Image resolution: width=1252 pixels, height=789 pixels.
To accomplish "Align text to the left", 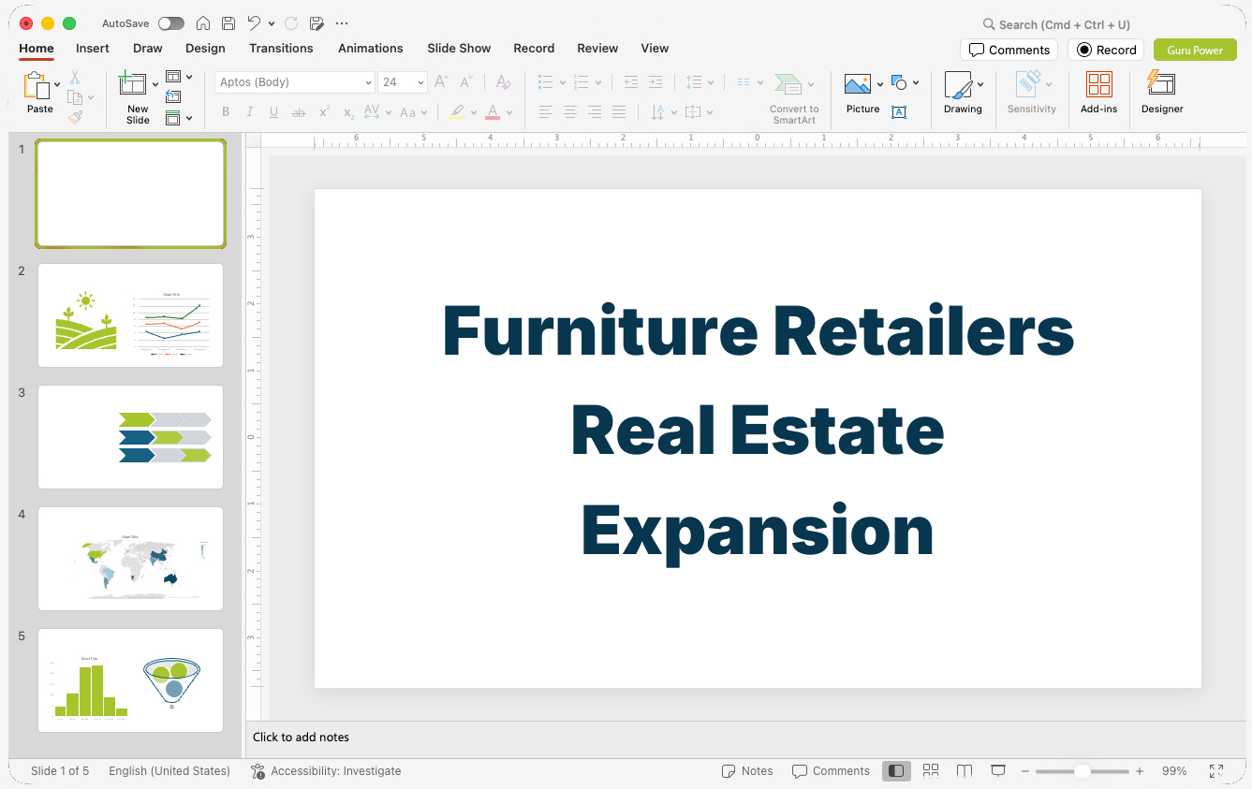I will tap(546, 112).
